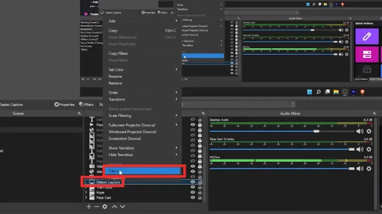Move selected source up with arrow
Viewport: 382px width, 214px height.
point(114,207)
